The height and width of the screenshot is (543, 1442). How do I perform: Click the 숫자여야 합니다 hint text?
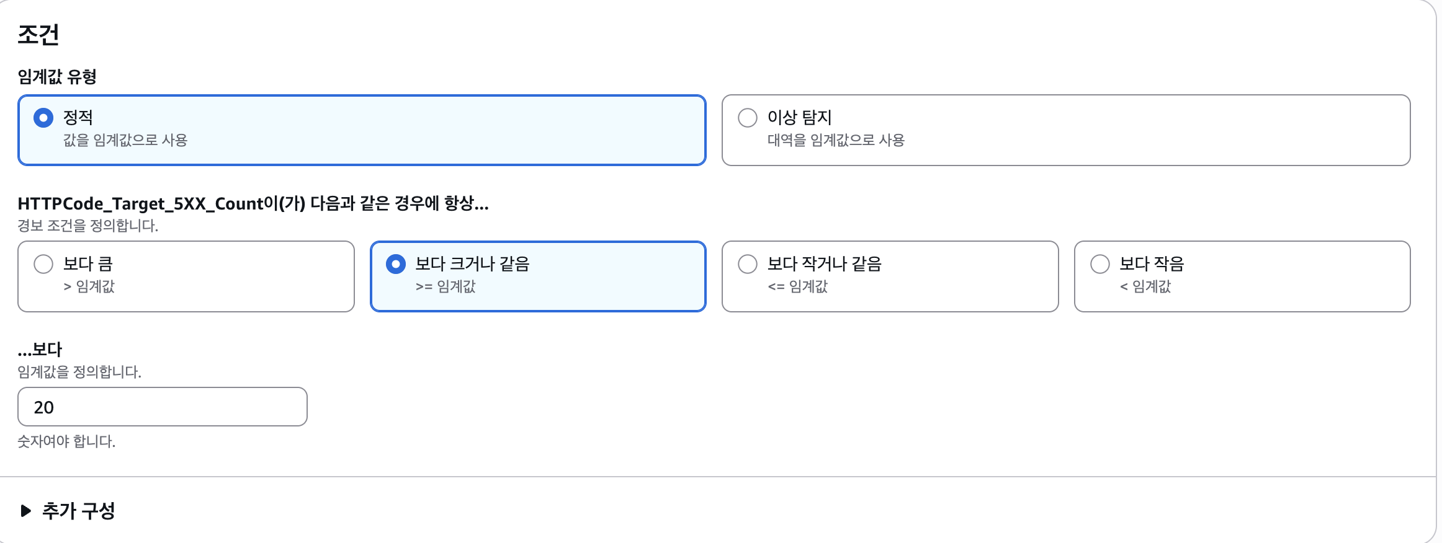coord(66,441)
